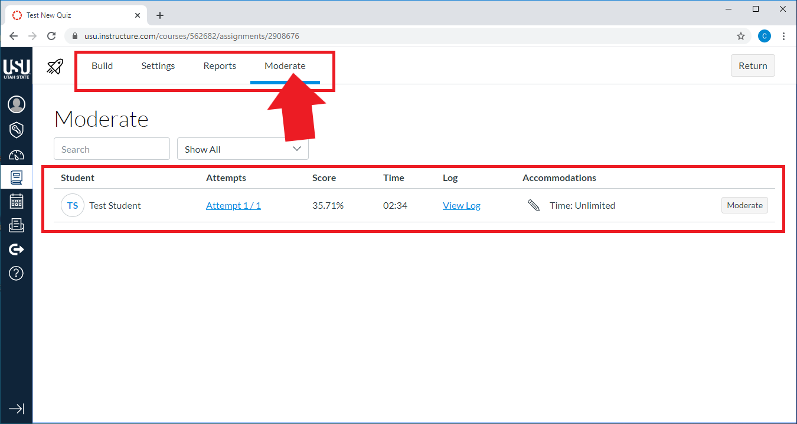Open the Account avatar in Canvas sidebar
The height and width of the screenshot is (424, 797).
(17, 104)
